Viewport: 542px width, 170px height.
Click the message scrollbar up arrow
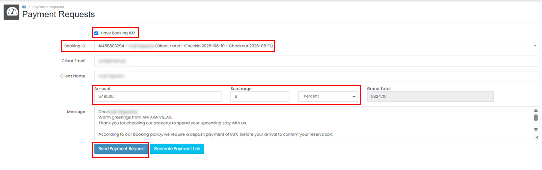(536, 110)
